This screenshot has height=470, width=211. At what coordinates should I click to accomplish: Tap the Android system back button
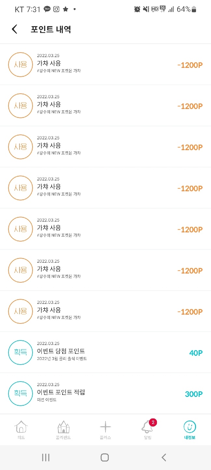pos(164,457)
